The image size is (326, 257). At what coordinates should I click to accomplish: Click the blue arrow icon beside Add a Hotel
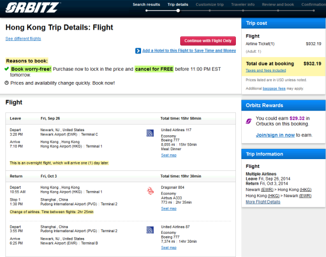pos(138,51)
